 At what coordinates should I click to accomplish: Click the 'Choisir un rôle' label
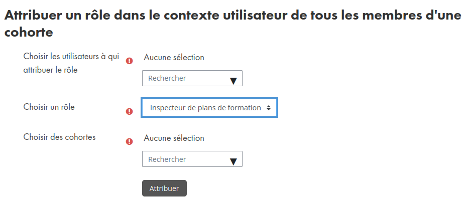[x=49, y=107]
